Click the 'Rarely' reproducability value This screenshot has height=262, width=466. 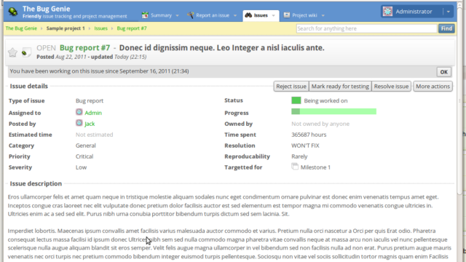(x=299, y=156)
